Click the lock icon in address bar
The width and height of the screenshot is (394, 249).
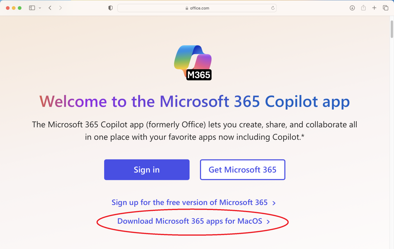(x=187, y=8)
